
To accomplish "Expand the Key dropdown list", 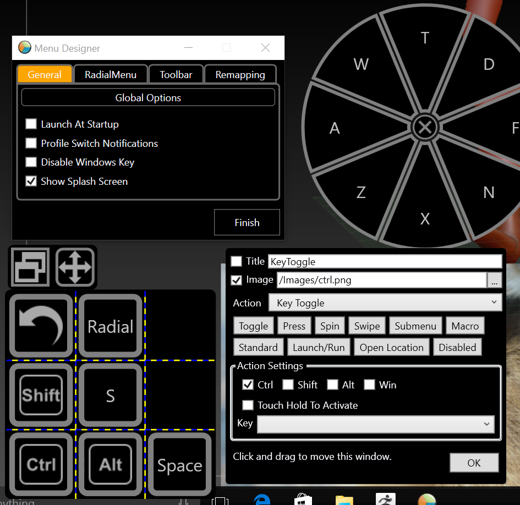I will tap(375, 424).
